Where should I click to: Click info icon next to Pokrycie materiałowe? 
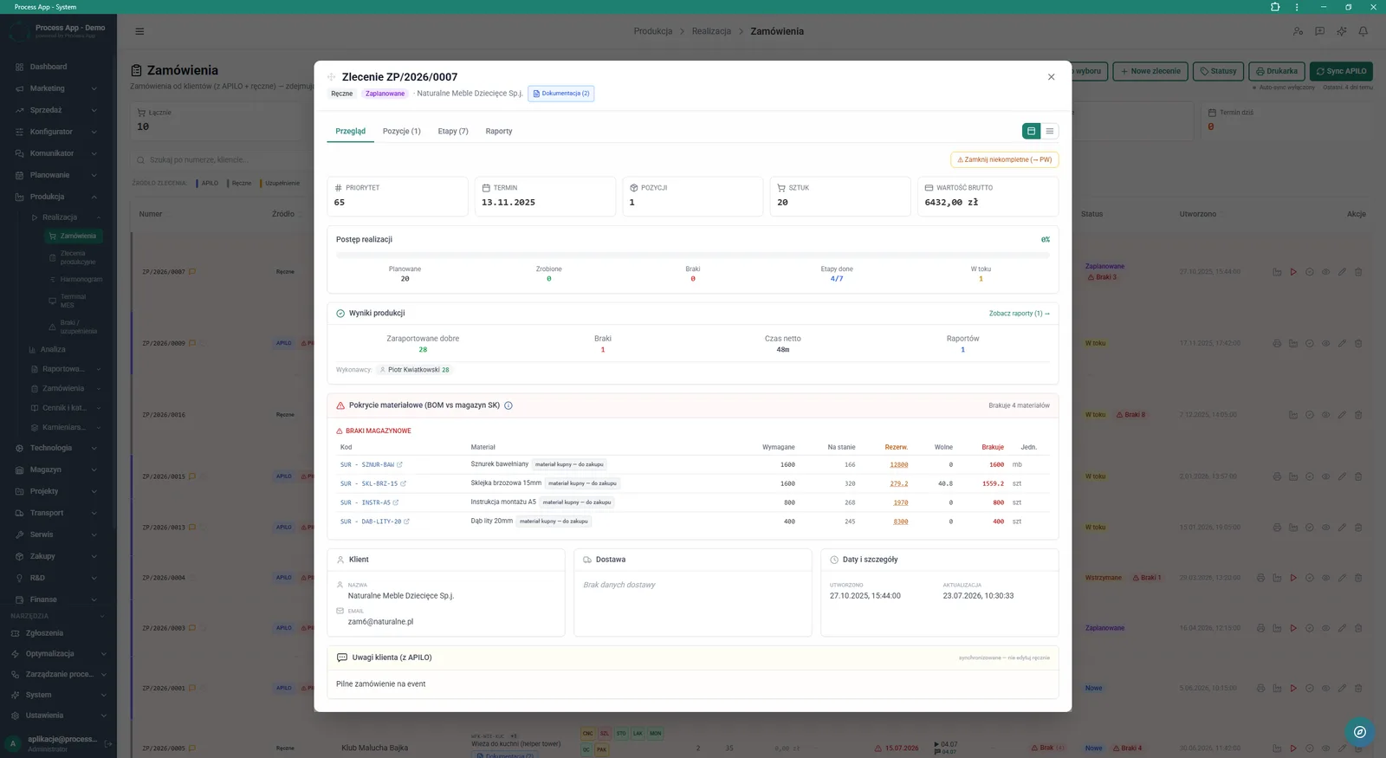pyautogui.click(x=508, y=405)
